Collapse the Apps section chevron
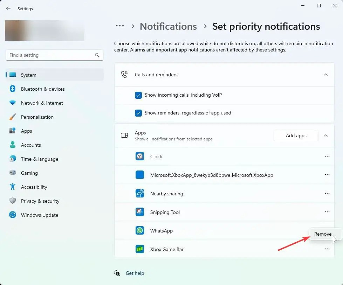 (326, 135)
